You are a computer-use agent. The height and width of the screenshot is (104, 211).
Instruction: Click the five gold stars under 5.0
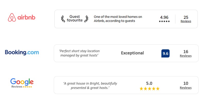(149, 89)
